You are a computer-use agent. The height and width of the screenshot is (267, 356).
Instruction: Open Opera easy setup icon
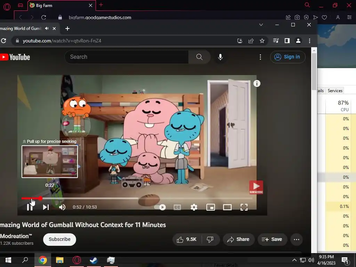tap(349, 17)
